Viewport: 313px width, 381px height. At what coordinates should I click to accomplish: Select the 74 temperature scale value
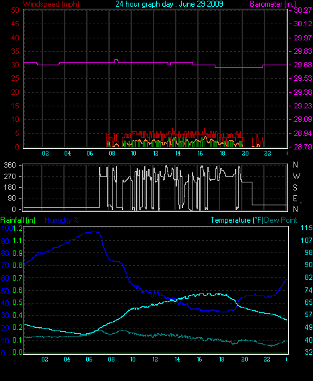pyautogui.click(x=308, y=290)
